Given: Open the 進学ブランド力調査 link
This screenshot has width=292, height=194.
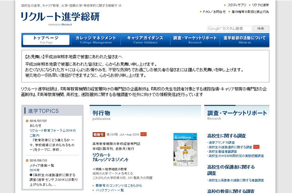Looking at the screenshot, I should click(x=222, y=143).
